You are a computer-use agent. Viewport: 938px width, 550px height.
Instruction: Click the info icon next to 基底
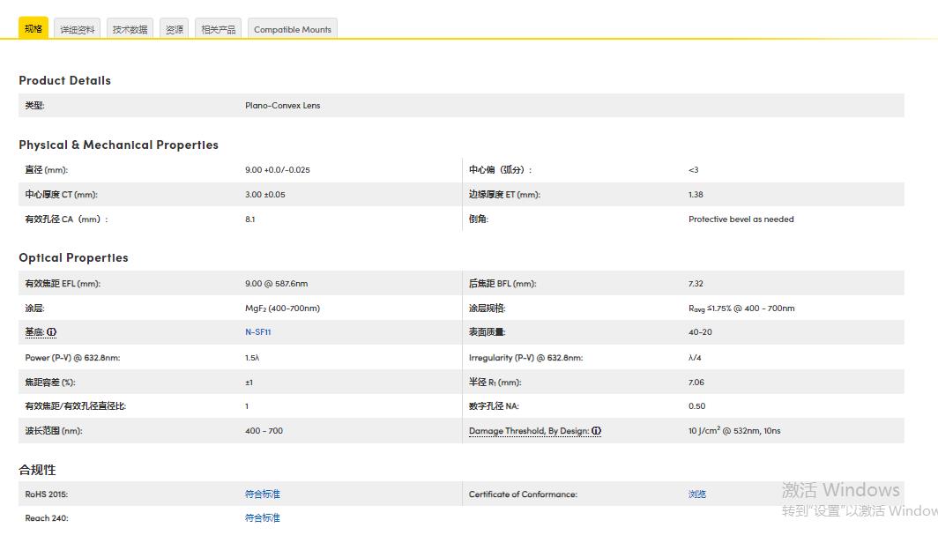(x=51, y=332)
